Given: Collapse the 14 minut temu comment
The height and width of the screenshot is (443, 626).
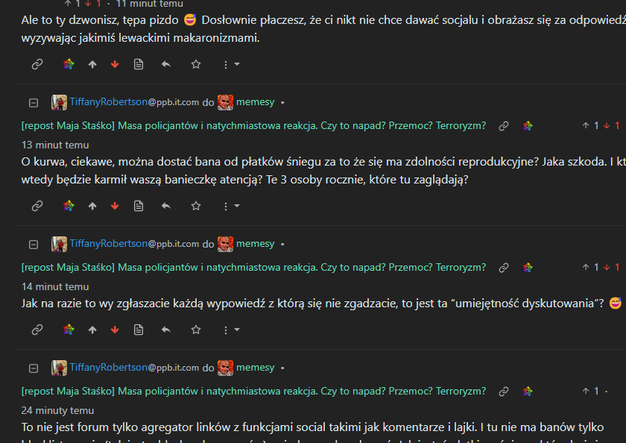Looking at the screenshot, I should coord(34,245).
